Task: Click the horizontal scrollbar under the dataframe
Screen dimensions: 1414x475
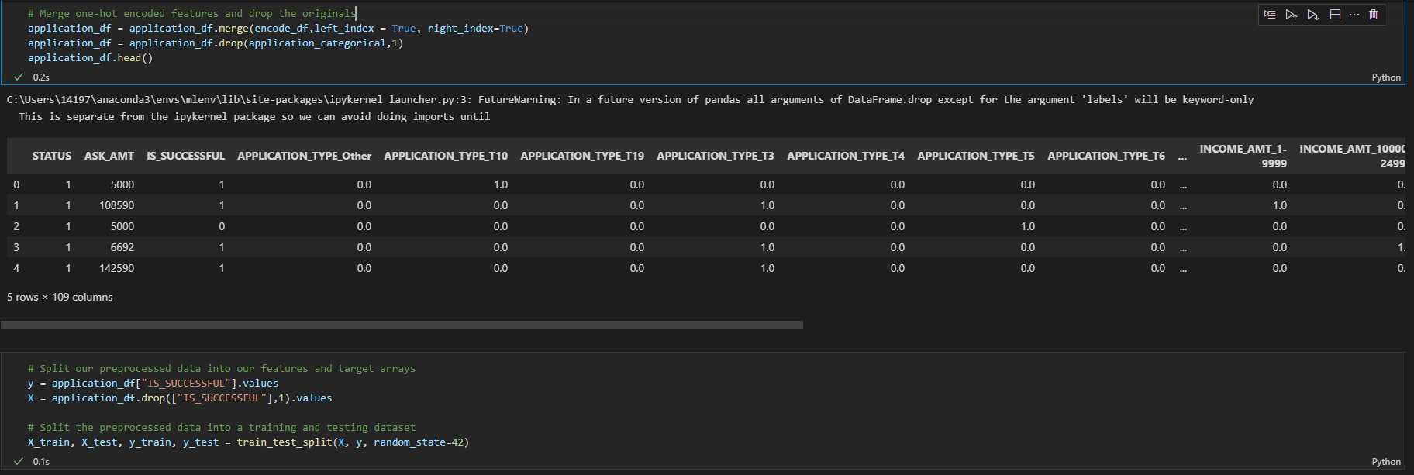Action: pyautogui.click(x=402, y=325)
